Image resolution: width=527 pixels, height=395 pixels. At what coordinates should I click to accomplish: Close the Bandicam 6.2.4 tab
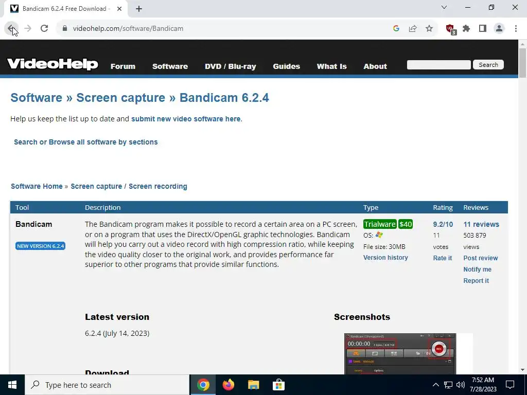point(119,9)
